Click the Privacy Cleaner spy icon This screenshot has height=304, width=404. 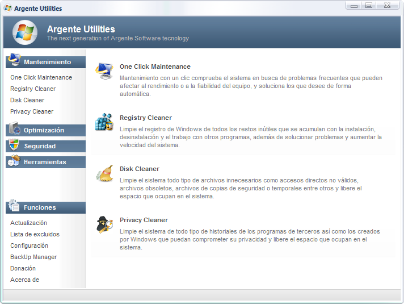pos(104,224)
